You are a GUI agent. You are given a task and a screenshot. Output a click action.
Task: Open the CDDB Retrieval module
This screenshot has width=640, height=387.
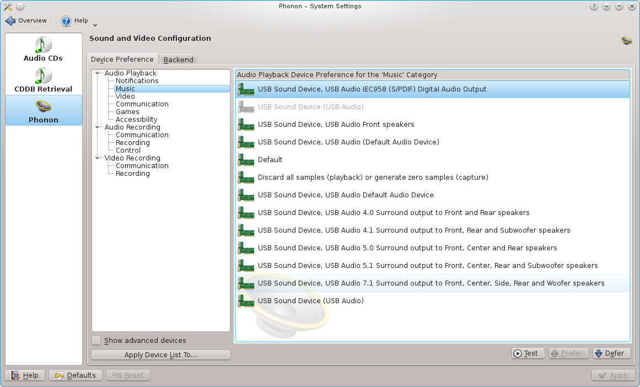pyautogui.click(x=43, y=80)
